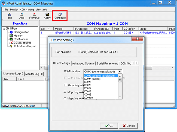Open the View menu
This screenshot has height=132, width=177.
38,10
